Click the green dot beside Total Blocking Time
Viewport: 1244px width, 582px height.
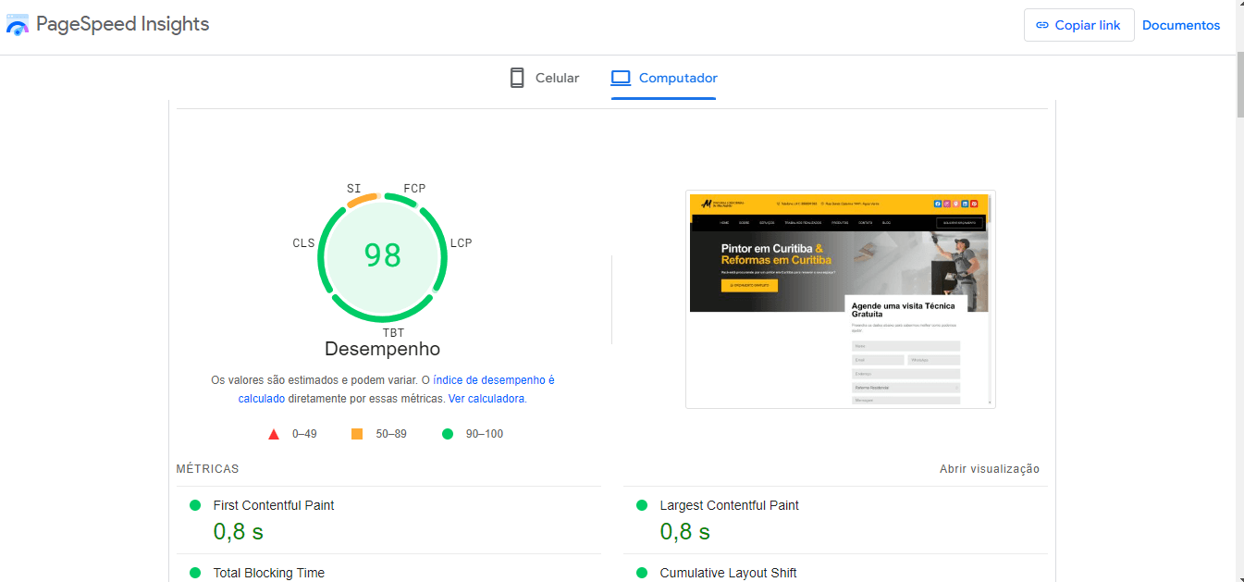pos(194,572)
